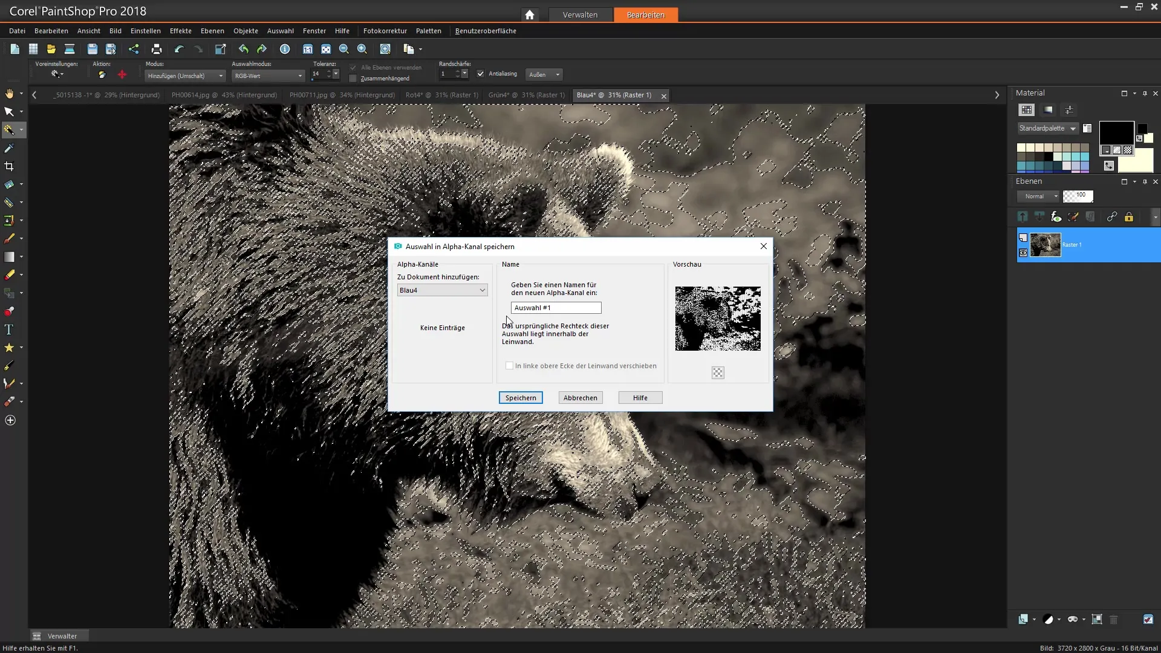
Task: Click the Raster 1 layer thumbnail
Action: pyautogui.click(x=1046, y=245)
